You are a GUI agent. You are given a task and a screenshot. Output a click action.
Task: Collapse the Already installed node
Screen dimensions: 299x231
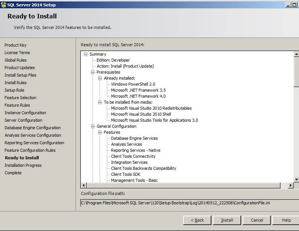coord(100,78)
